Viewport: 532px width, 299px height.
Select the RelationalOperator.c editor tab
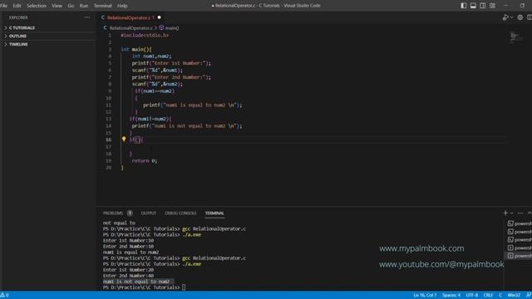click(x=131, y=17)
